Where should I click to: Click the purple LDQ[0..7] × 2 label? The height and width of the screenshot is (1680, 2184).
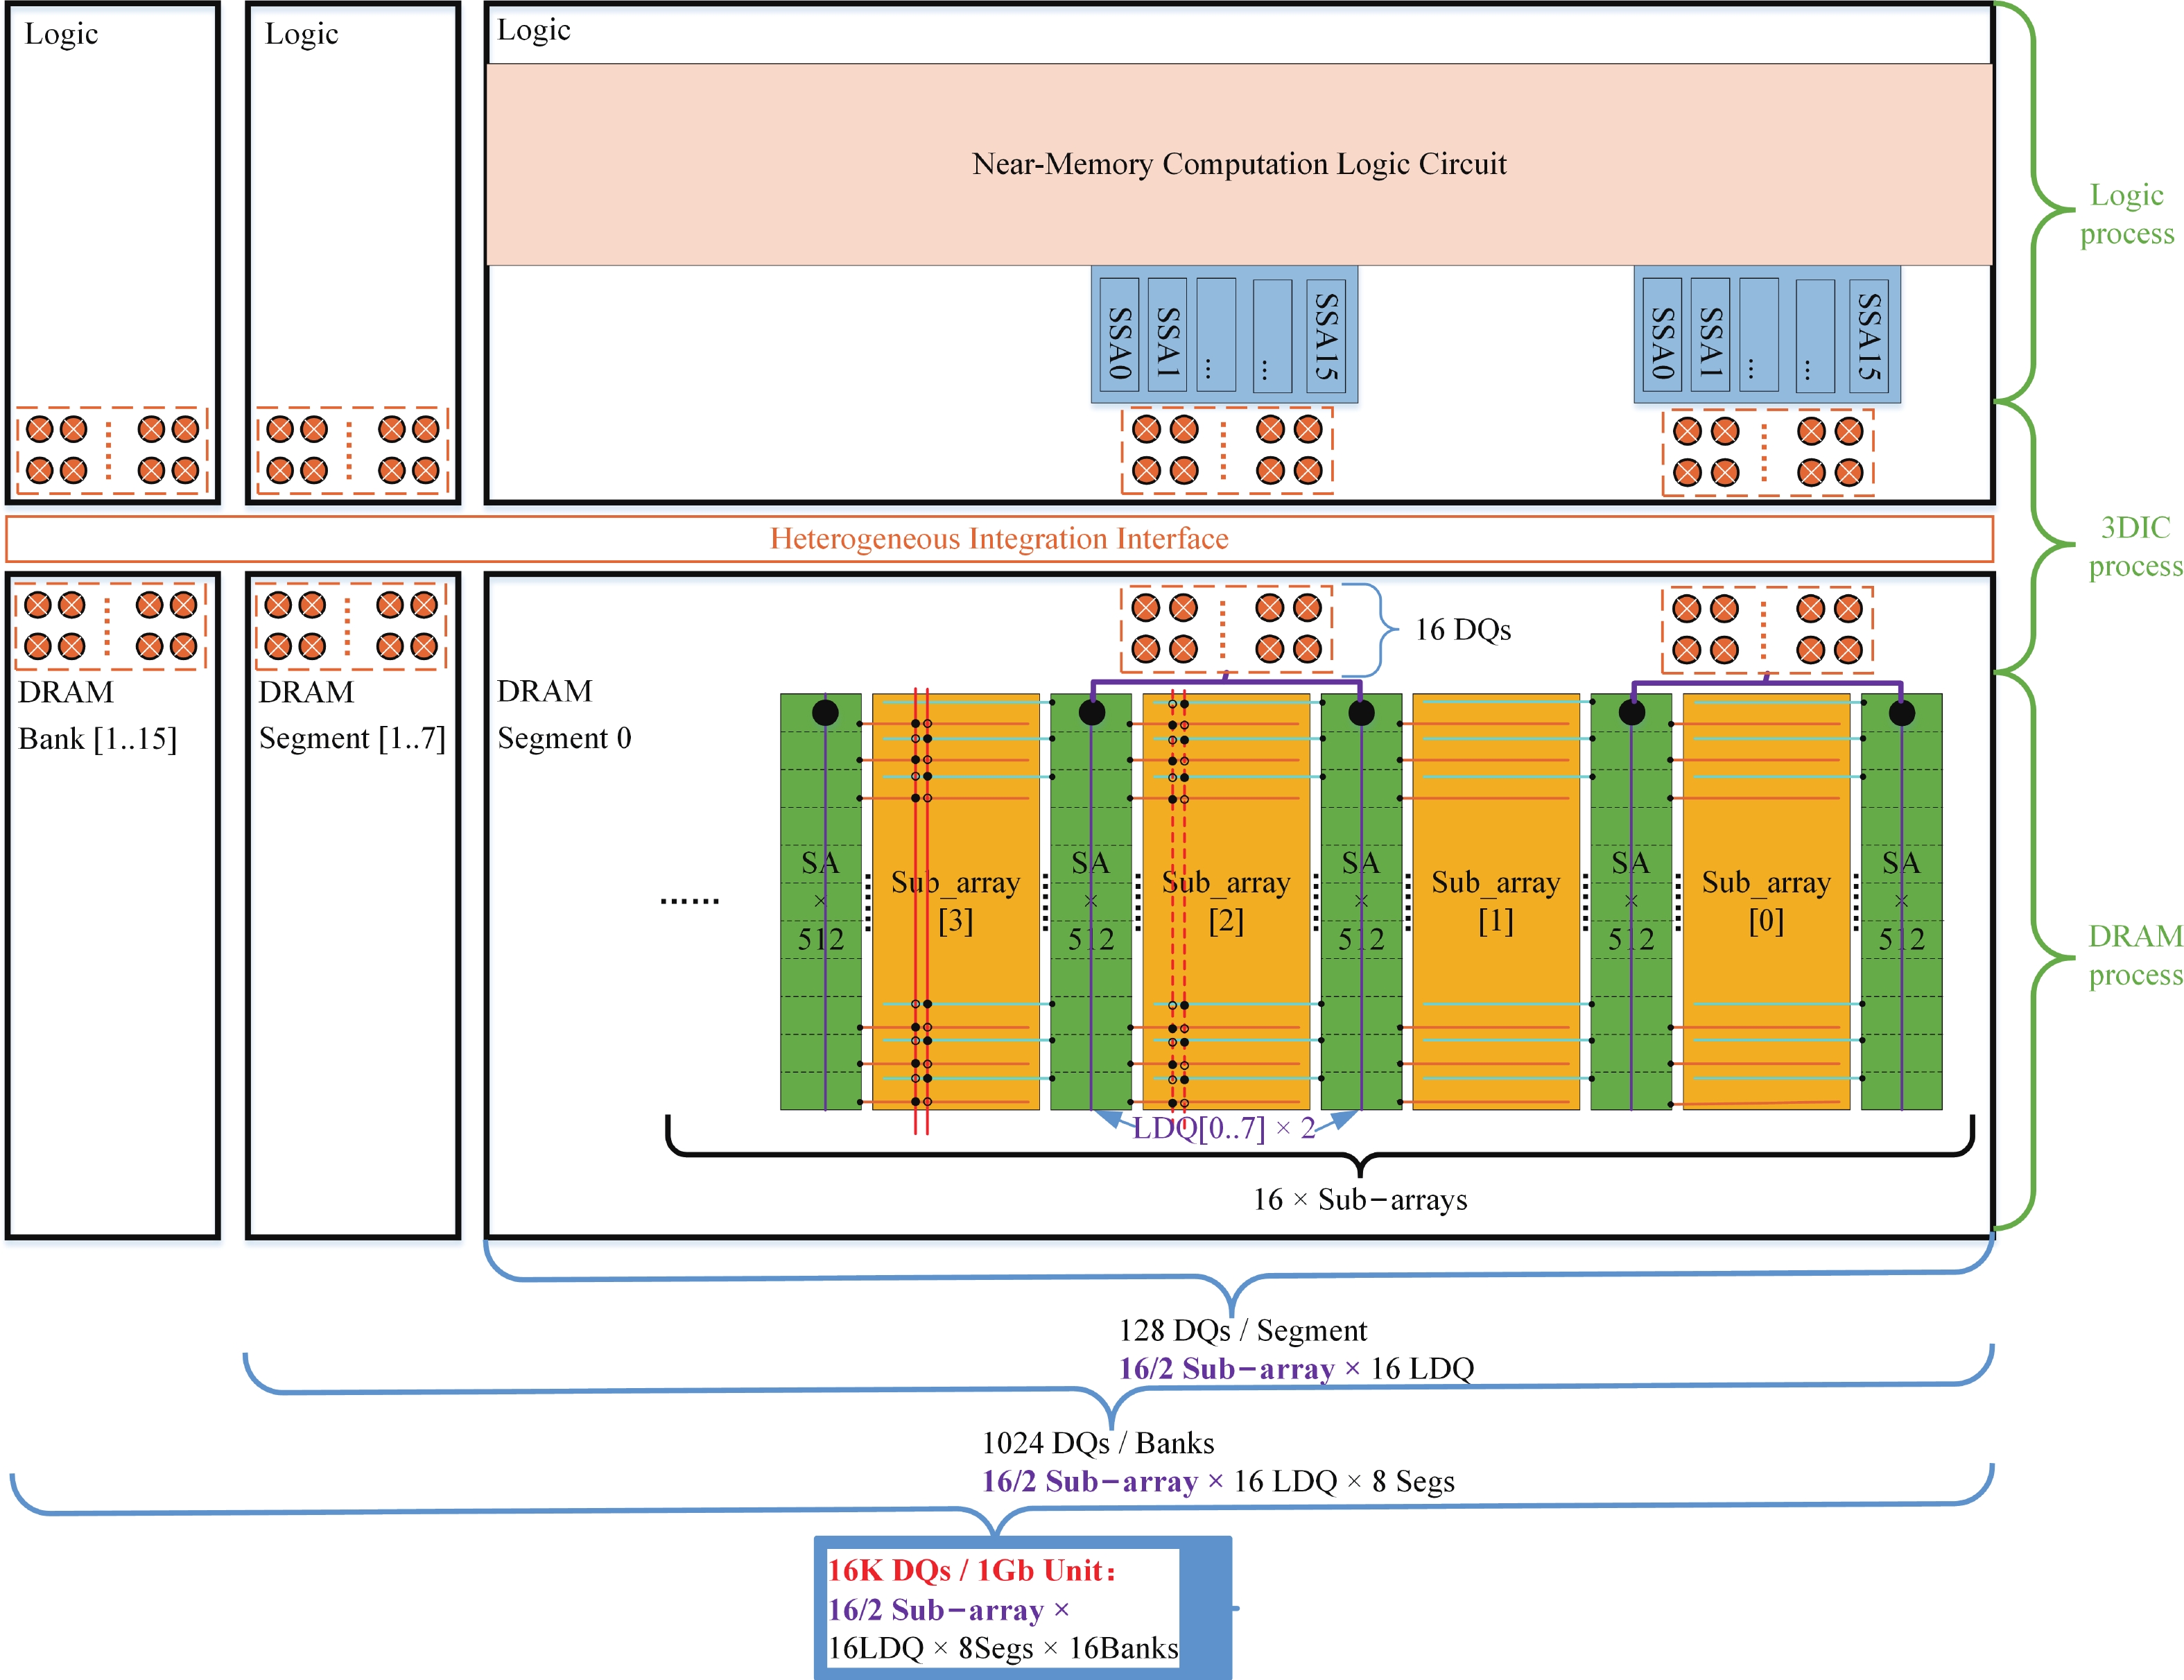click(x=1223, y=1129)
